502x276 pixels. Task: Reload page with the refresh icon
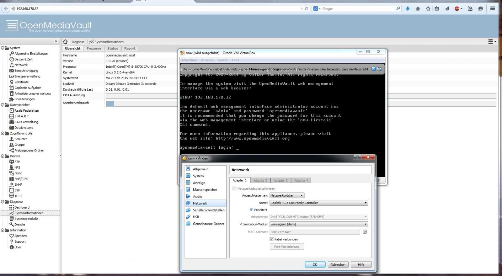click(x=307, y=8)
